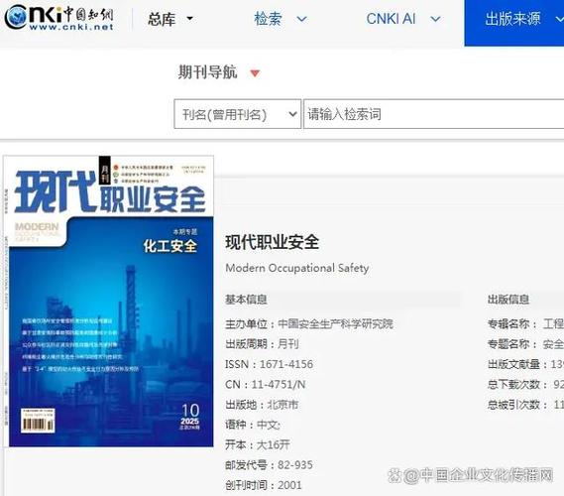
Task: Select the 出版周期：月刊 line
Action: point(262,344)
